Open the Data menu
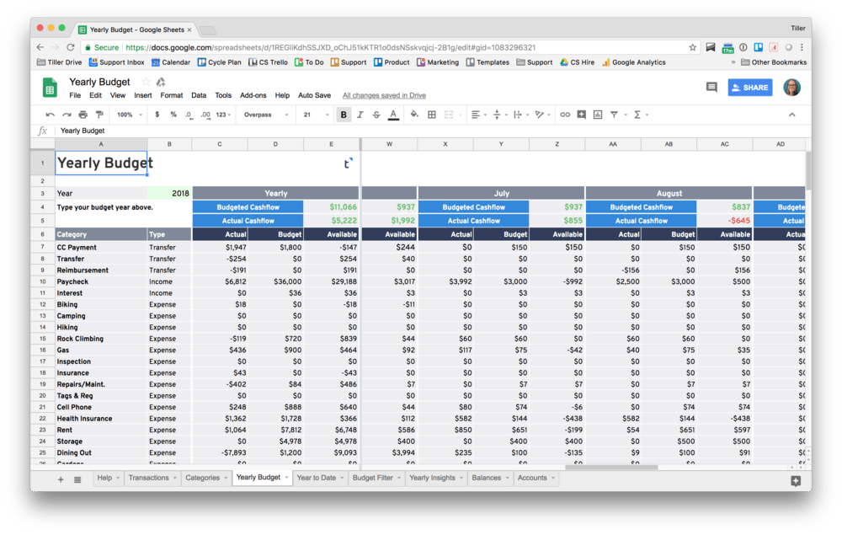Image resolution: width=842 pixels, height=535 pixels. pyautogui.click(x=199, y=95)
